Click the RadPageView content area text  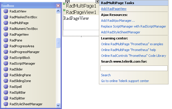click(x=76, y=19)
